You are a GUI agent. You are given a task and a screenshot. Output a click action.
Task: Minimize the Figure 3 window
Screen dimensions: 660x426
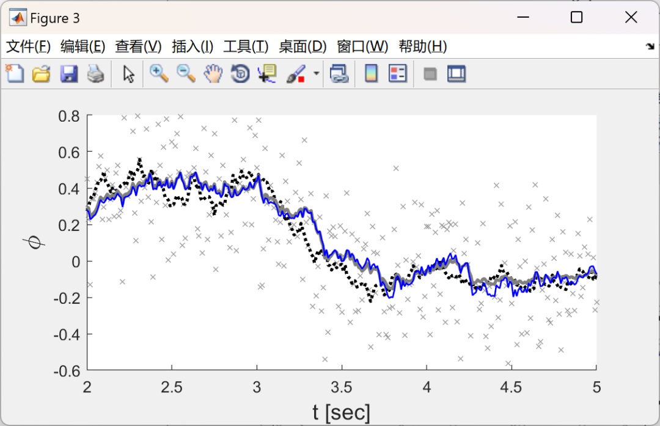[x=522, y=17]
